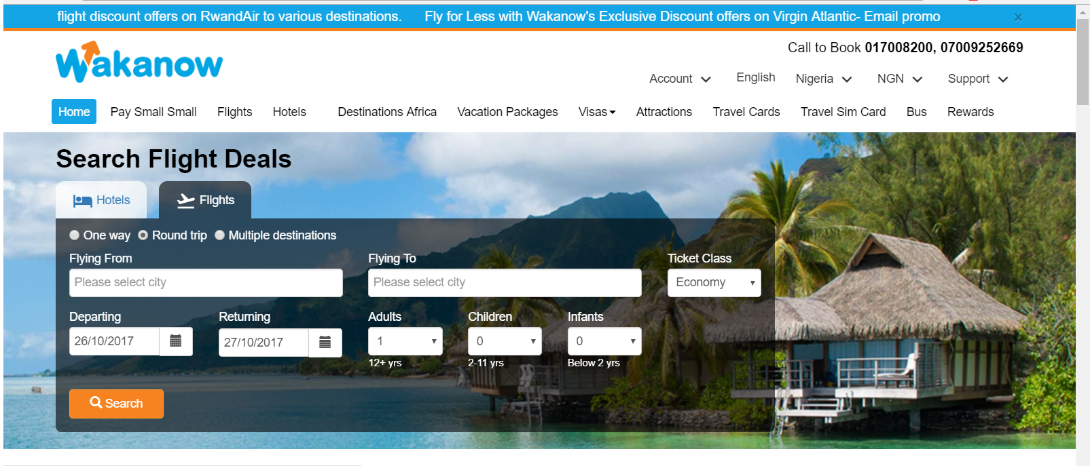Switch to the Hotels search tab
This screenshot has height=466, width=1090.
tap(101, 200)
